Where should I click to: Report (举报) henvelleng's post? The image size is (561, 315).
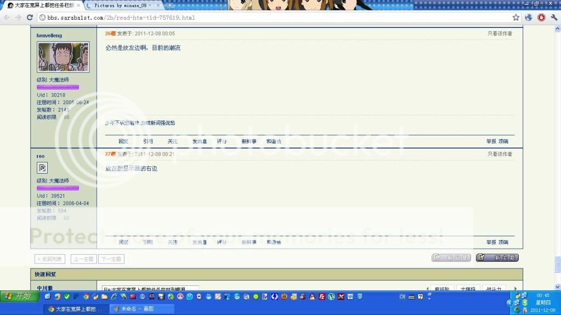(491, 141)
